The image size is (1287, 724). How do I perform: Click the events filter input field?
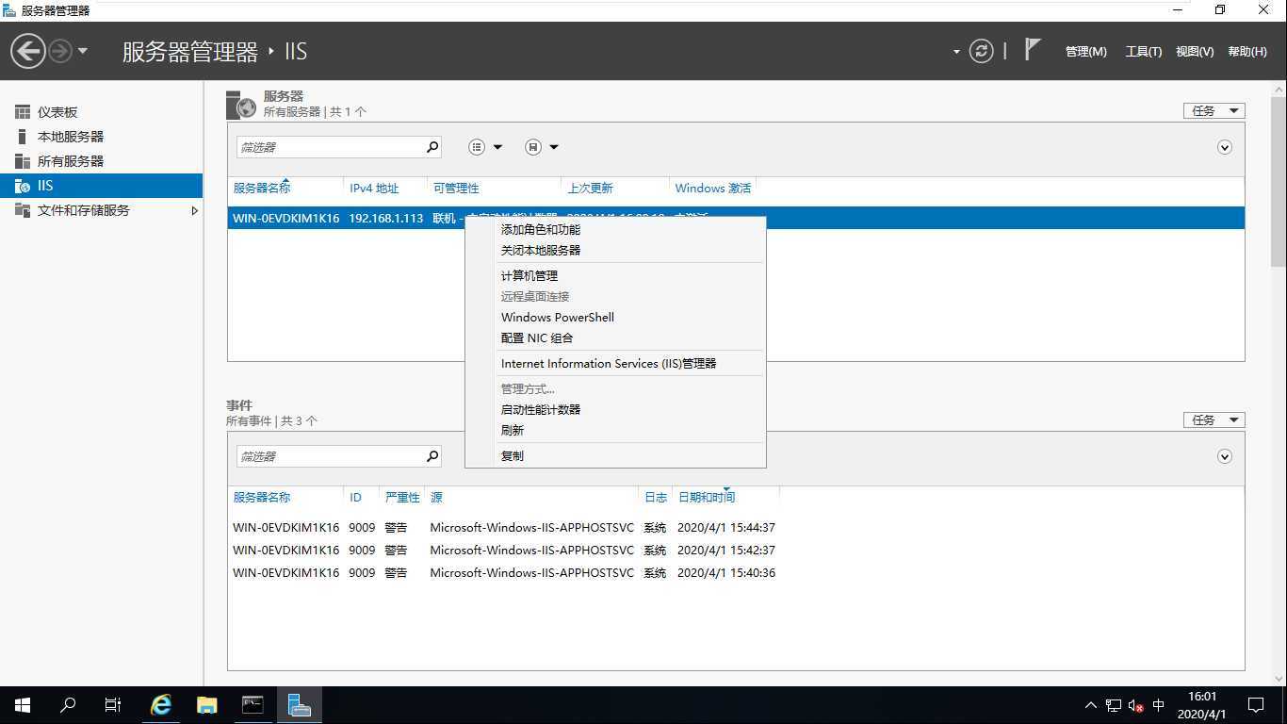(x=330, y=456)
